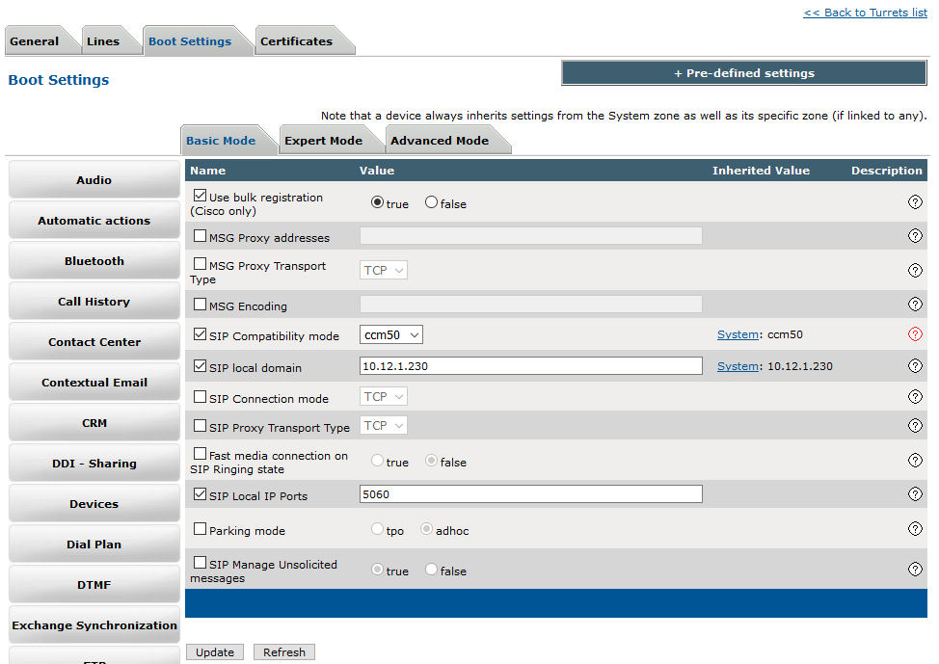View SIP Proxy Transport Type description
The height and width of the screenshot is (664, 939).
[x=915, y=425]
